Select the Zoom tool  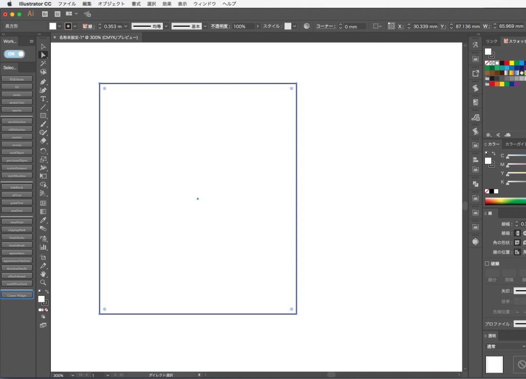coord(44,282)
